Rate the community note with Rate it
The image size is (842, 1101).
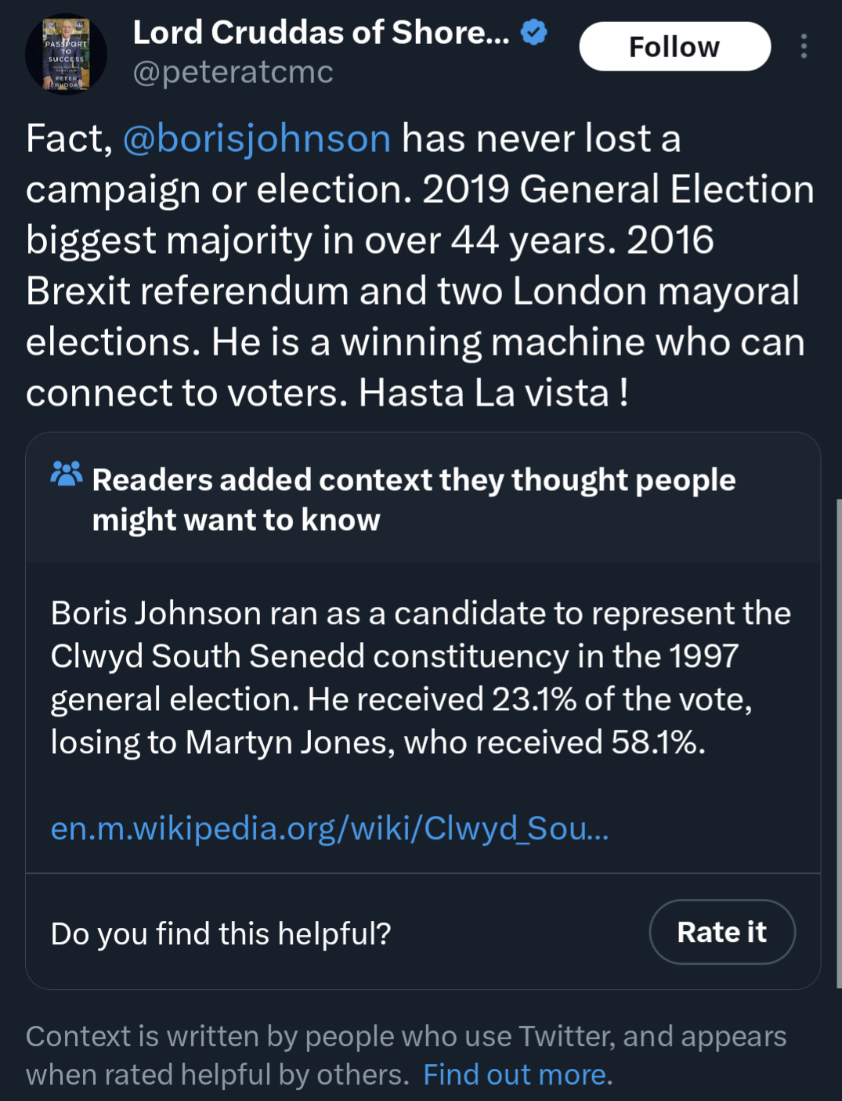(x=722, y=932)
